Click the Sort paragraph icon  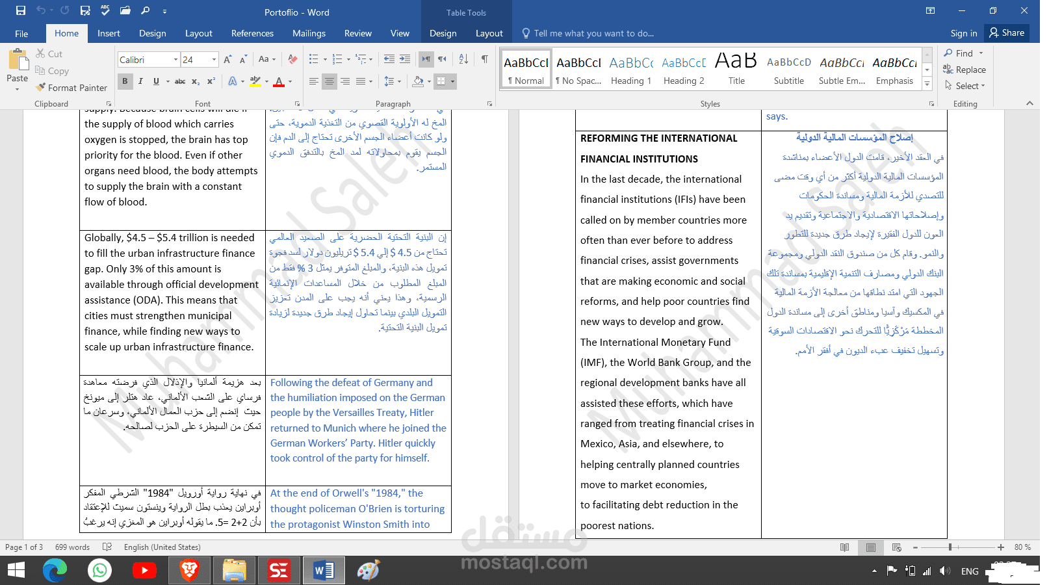tap(463, 59)
